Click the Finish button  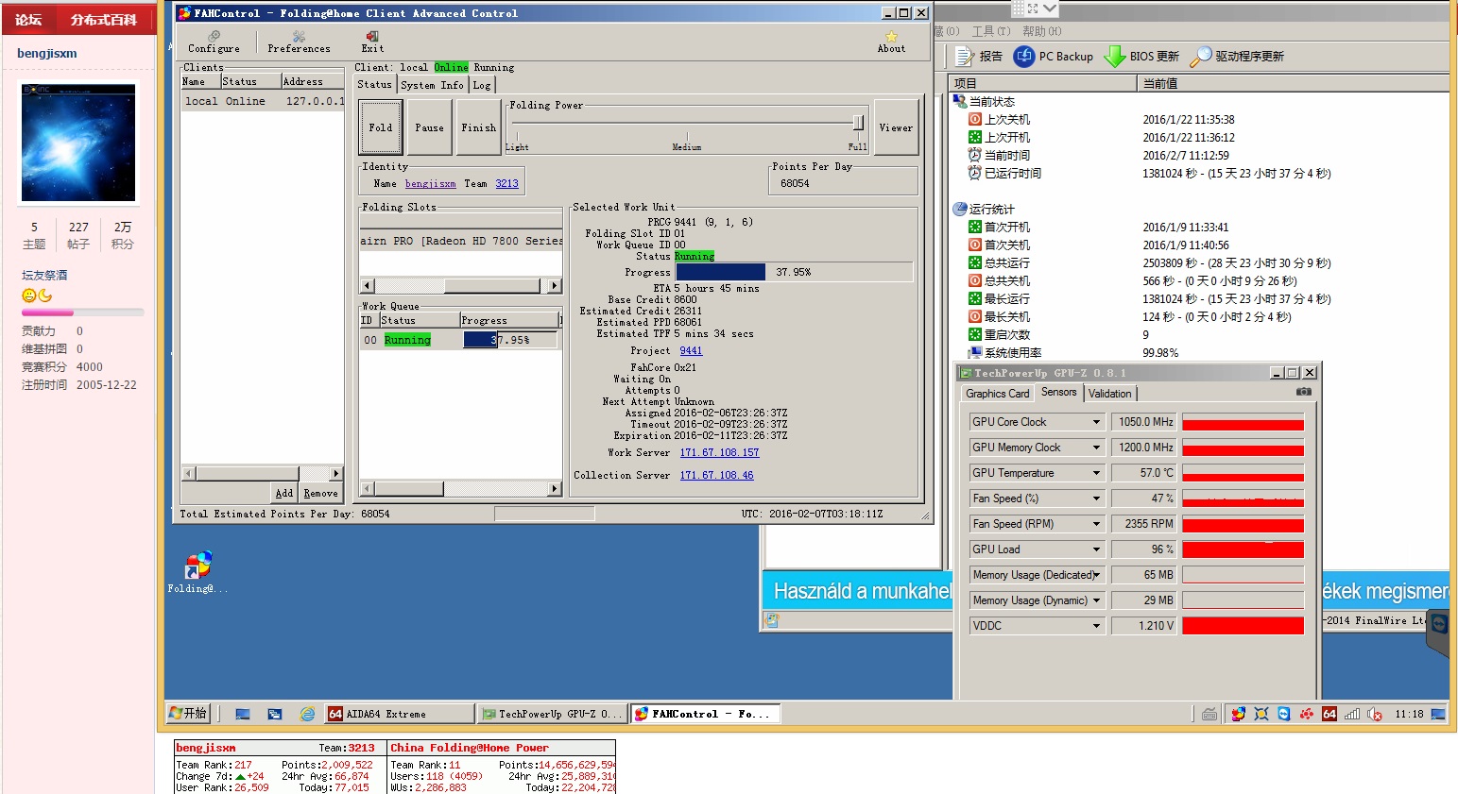pos(478,127)
